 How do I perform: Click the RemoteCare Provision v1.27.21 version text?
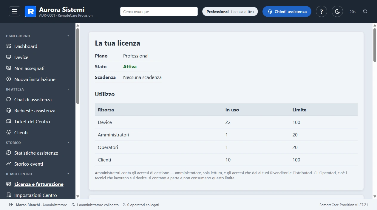pos(344,205)
